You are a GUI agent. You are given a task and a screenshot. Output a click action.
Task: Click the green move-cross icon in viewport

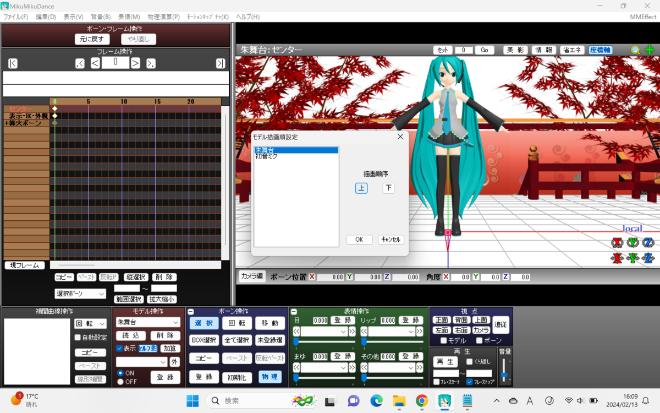coord(650,50)
